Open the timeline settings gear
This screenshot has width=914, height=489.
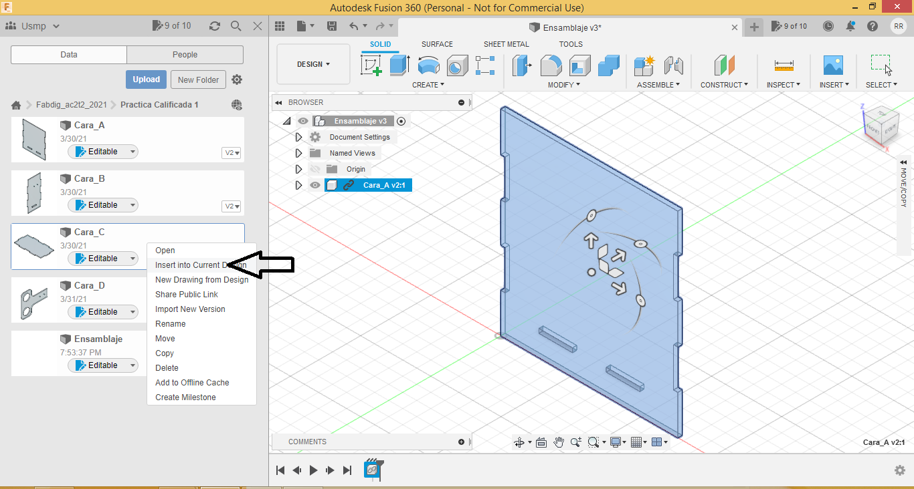click(900, 470)
